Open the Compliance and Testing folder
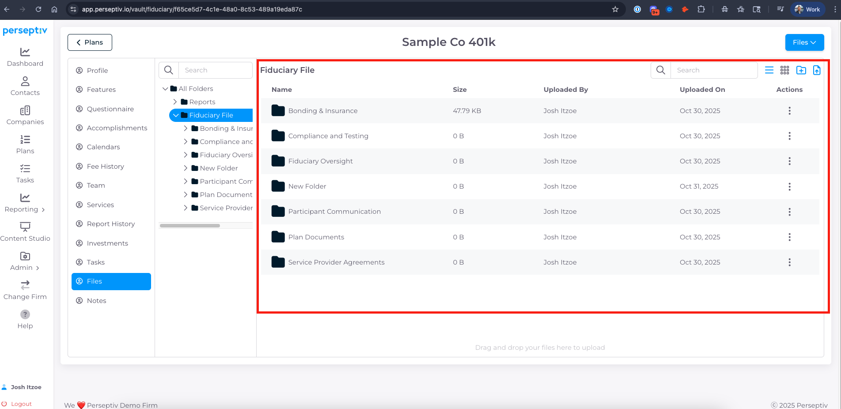 coord(328,136)
